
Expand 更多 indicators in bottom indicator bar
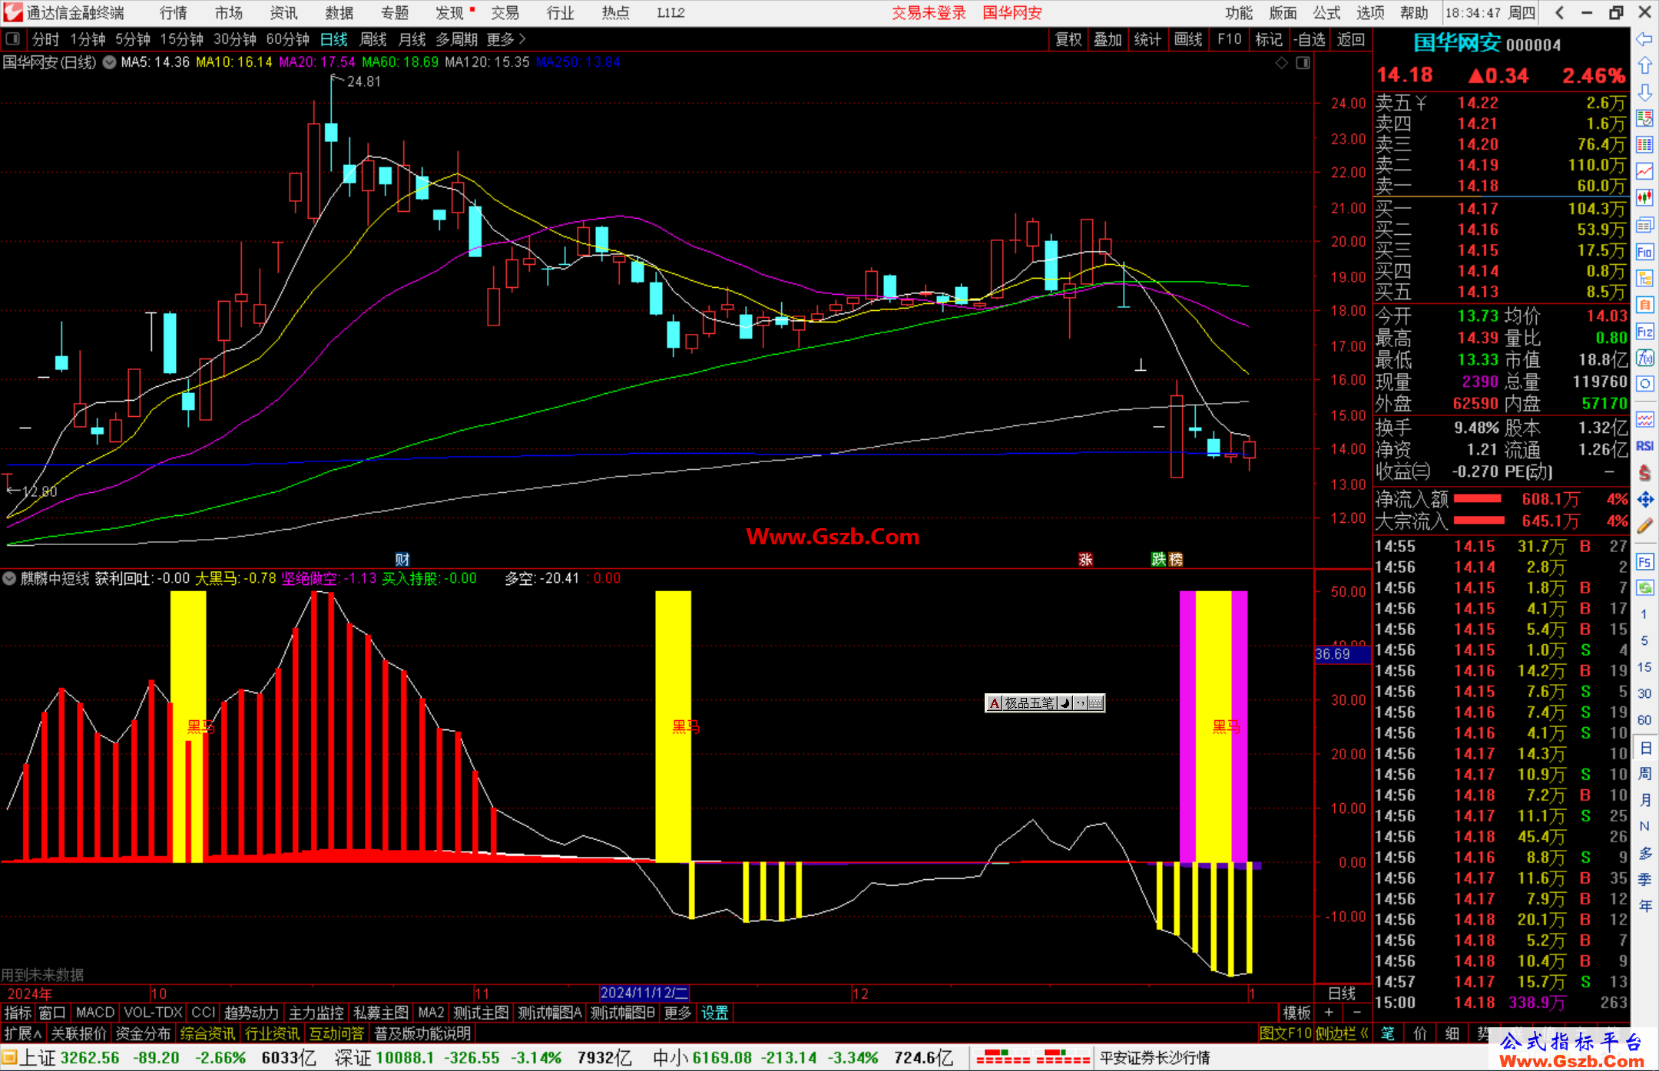coord(677,1013)
